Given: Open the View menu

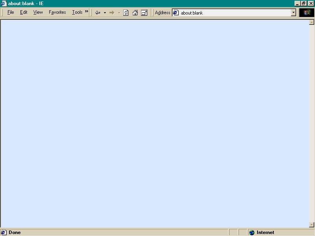Looking at the screenshot, I should point(38,12).
